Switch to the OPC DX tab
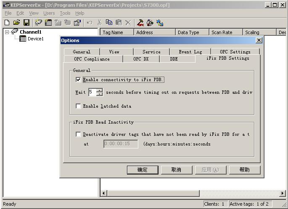This screenshot has width=288, height=209. pos(141,59)
